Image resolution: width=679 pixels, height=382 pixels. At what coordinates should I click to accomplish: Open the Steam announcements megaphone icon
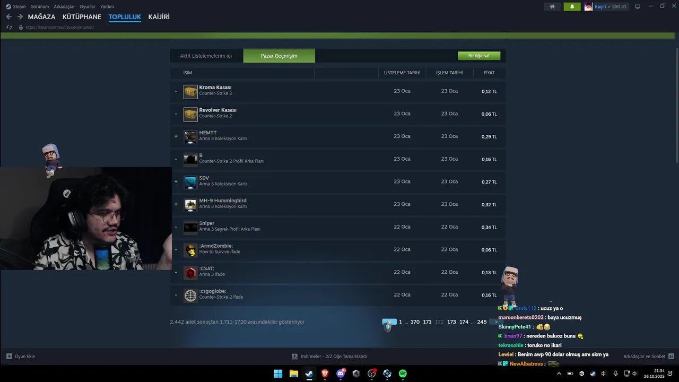(x=552, y=6)
